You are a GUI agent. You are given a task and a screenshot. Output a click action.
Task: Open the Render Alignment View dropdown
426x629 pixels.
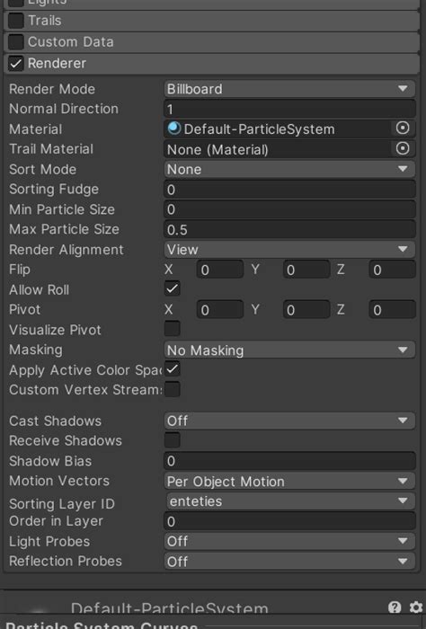[x=289, y=249]
